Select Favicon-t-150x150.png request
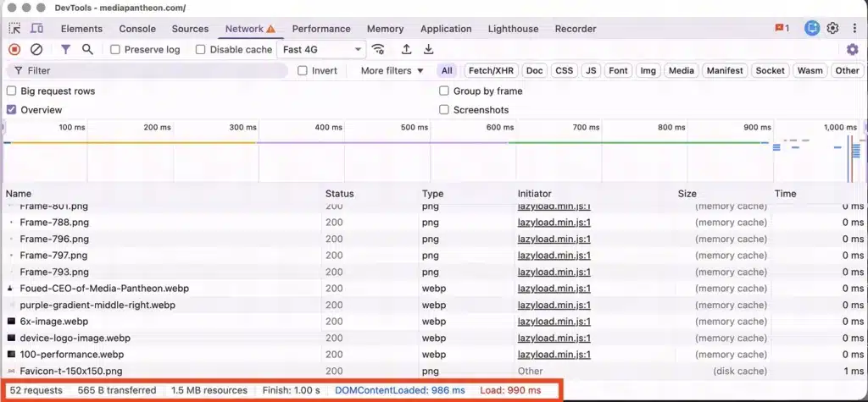 (434, 371)
